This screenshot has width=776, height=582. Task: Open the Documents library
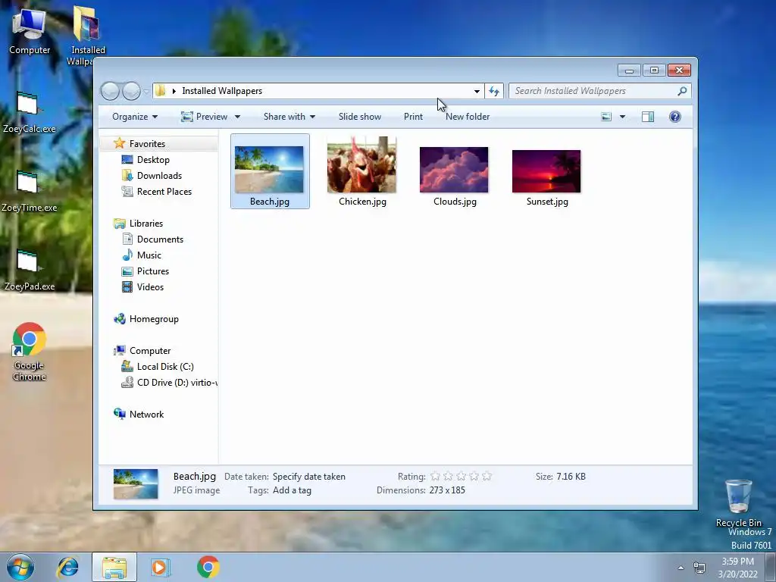(160, 239)
